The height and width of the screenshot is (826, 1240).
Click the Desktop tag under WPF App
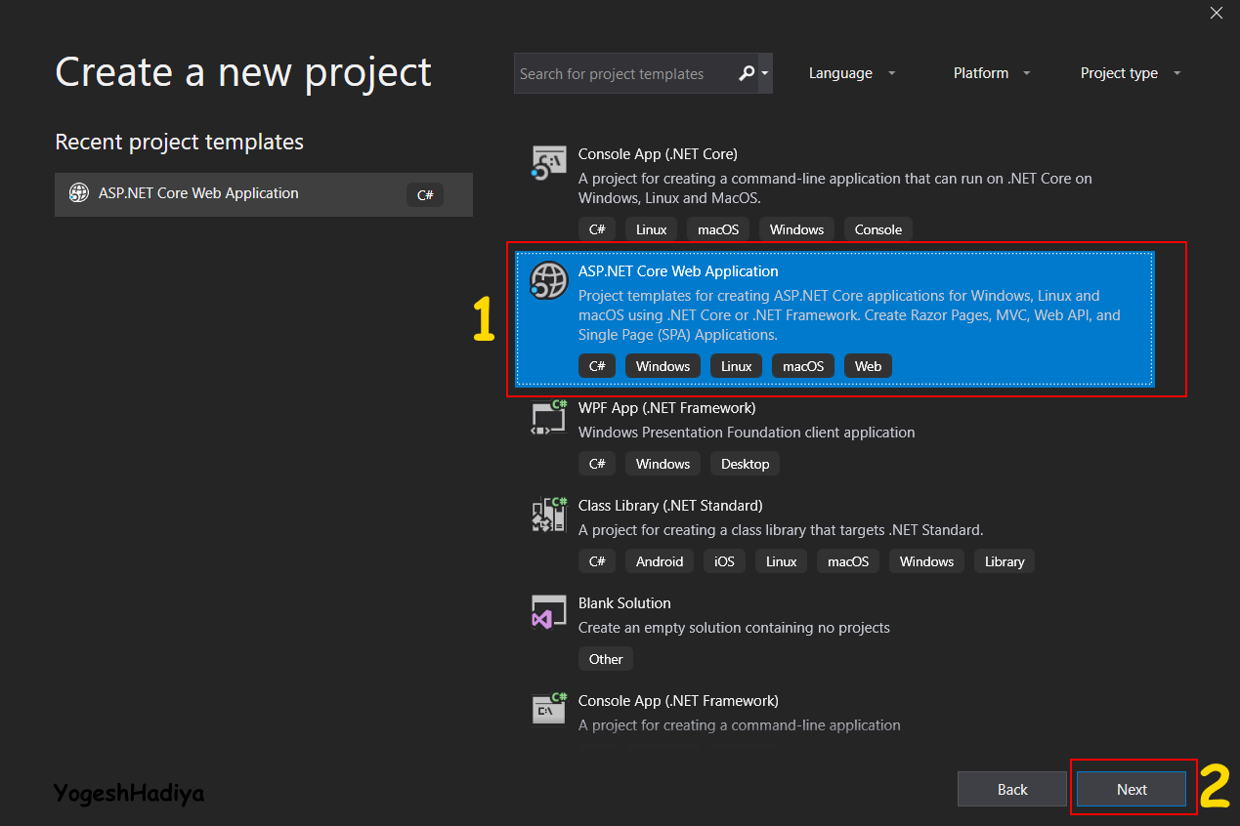tap(745, 464)
